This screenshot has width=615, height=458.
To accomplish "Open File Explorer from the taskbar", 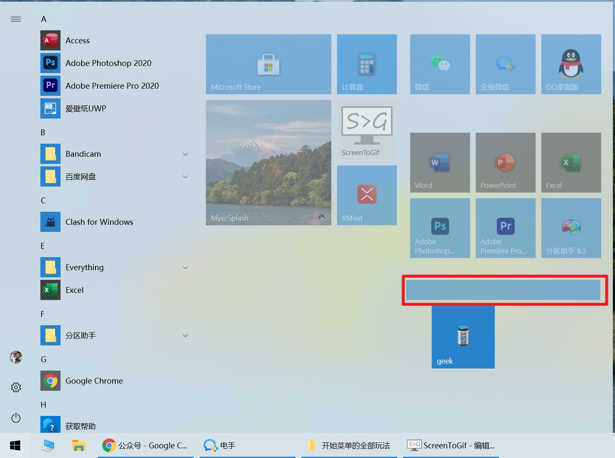I will point(79,445).
